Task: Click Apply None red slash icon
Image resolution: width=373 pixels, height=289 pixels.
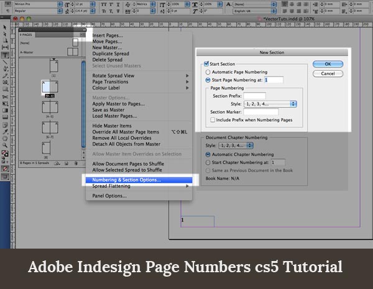Action: (5, 169)
